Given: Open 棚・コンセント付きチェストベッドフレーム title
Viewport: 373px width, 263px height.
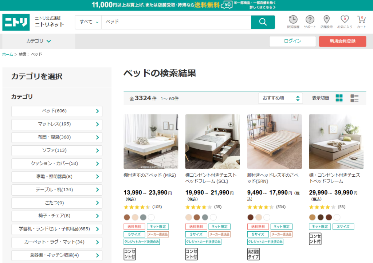Looking at the screenshot, I should [x=335, y=178].
